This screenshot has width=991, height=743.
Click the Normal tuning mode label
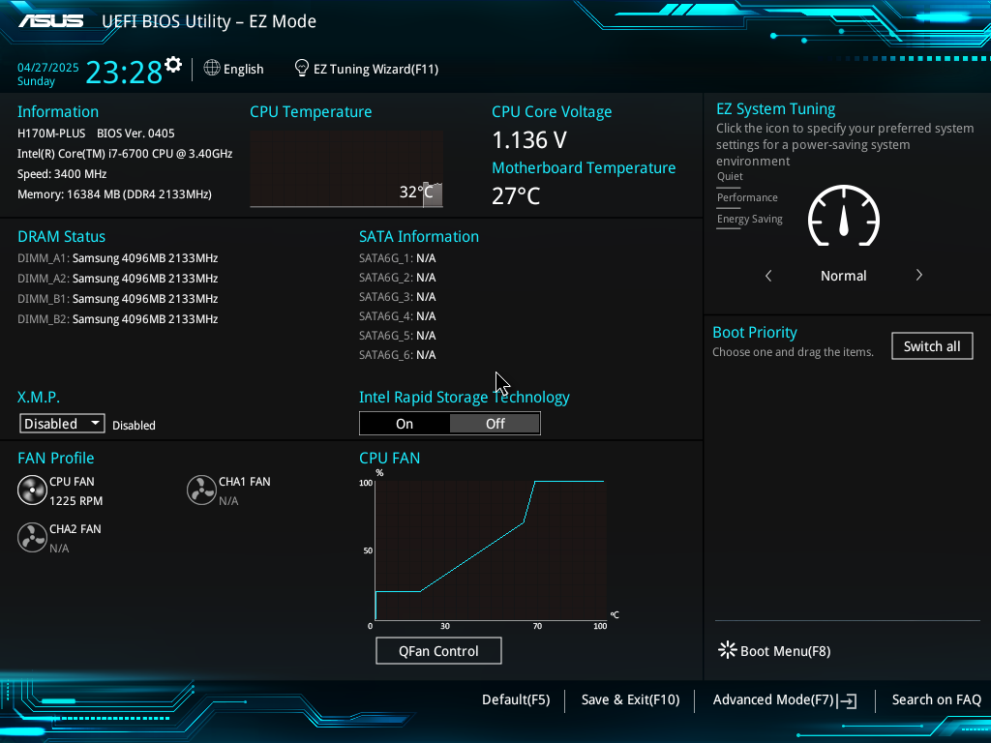[843, 276]
